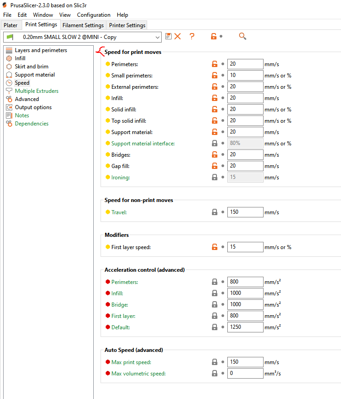Image resolution: width=341 pixels, height=399 pixels.
Task: Click the Default acceleration input field
Action: click(245, 327)
